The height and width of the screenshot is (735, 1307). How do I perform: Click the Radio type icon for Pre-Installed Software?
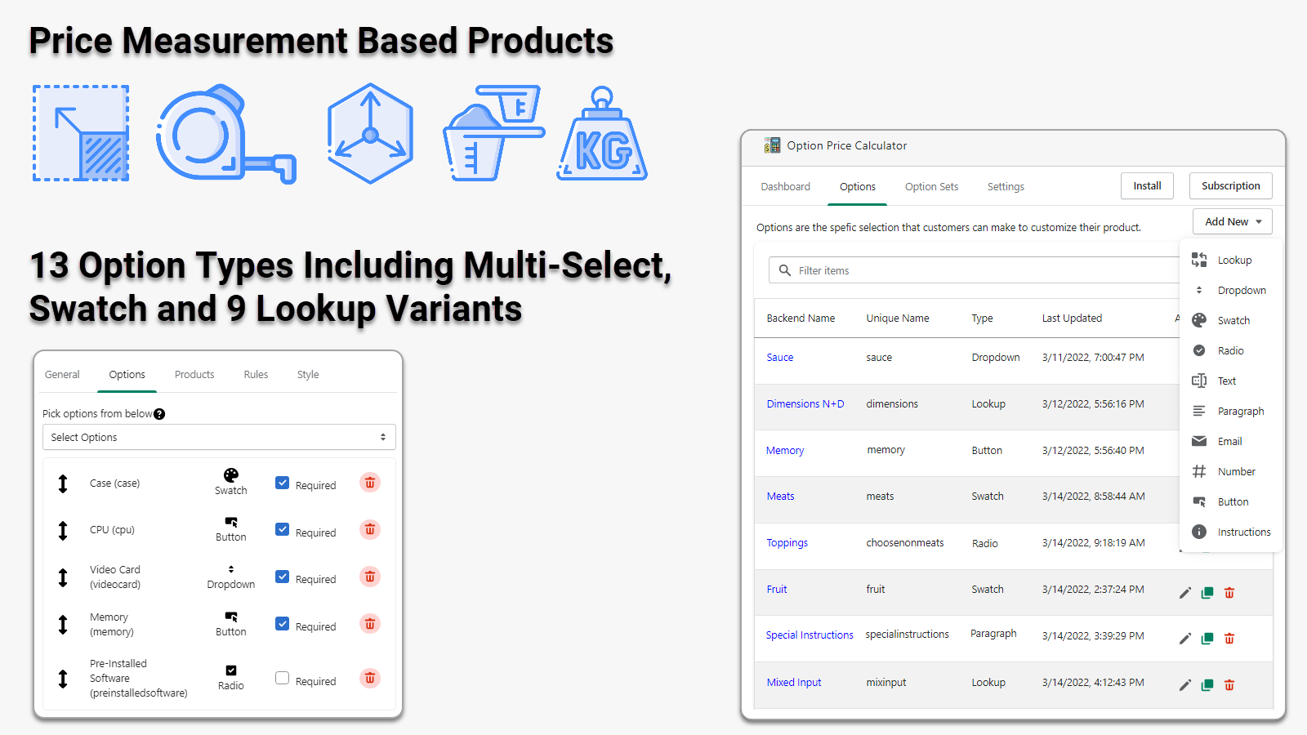[231, 670]
